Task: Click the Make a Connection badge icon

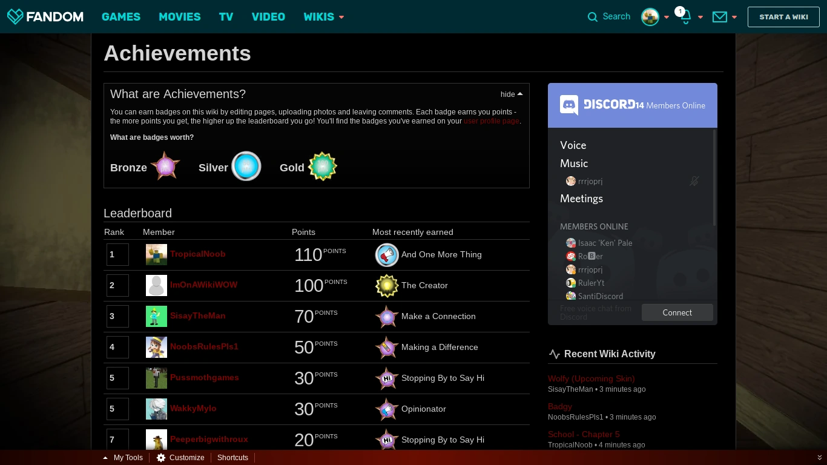Action: 387,317
